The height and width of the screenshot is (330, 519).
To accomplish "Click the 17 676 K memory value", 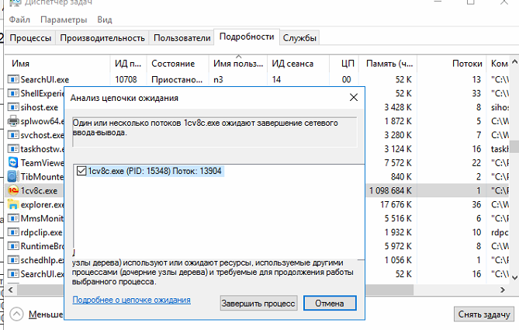I will (396, 205).
